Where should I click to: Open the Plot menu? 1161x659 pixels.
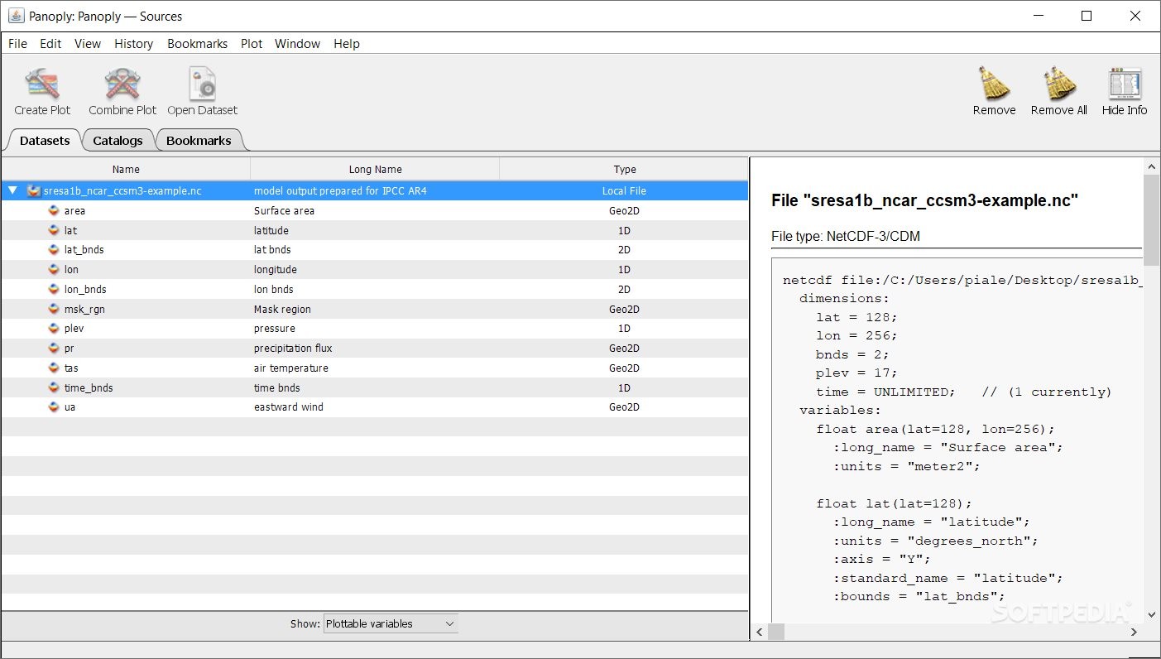click(x=252, y=44)
